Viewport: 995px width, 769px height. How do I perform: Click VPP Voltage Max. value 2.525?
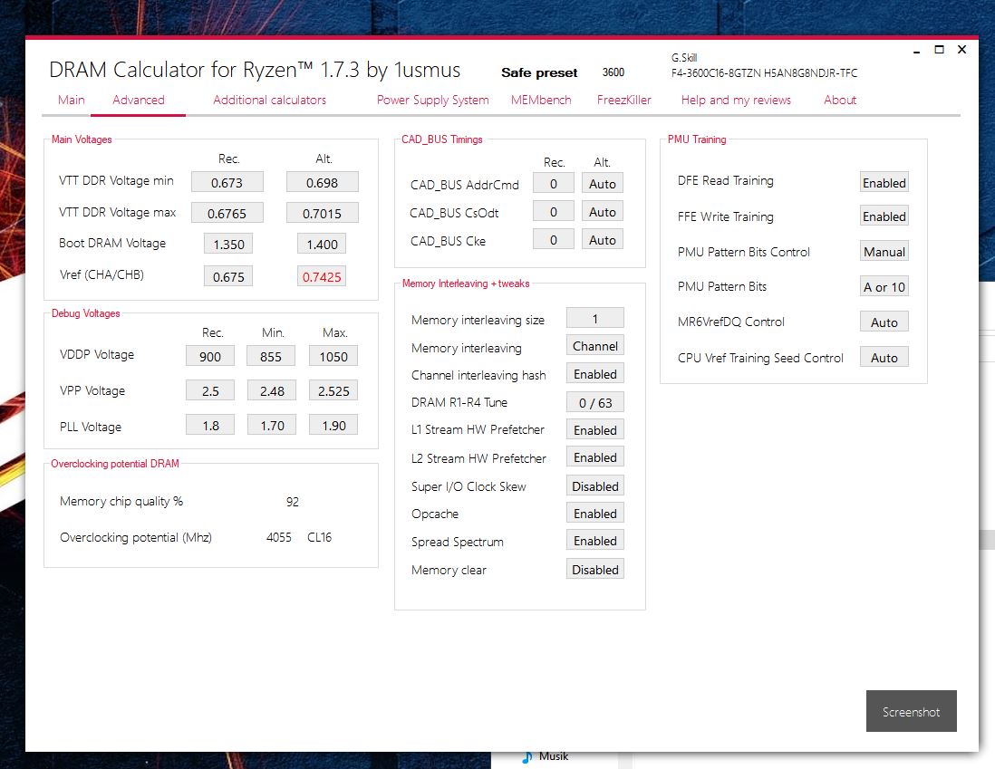tap(333, 390)
